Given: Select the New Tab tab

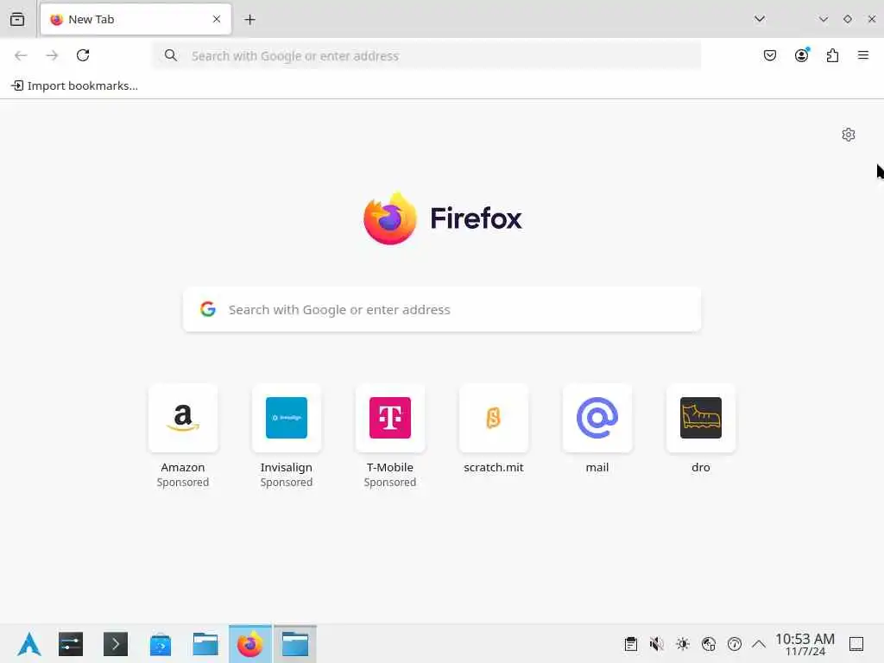Looking at the screenshot, I should pyautogui.click(x=136, y=19).
